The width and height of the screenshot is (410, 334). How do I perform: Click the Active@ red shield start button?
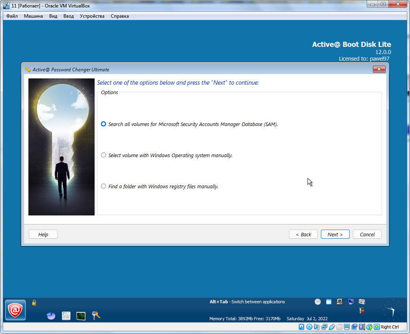point(16,310)
